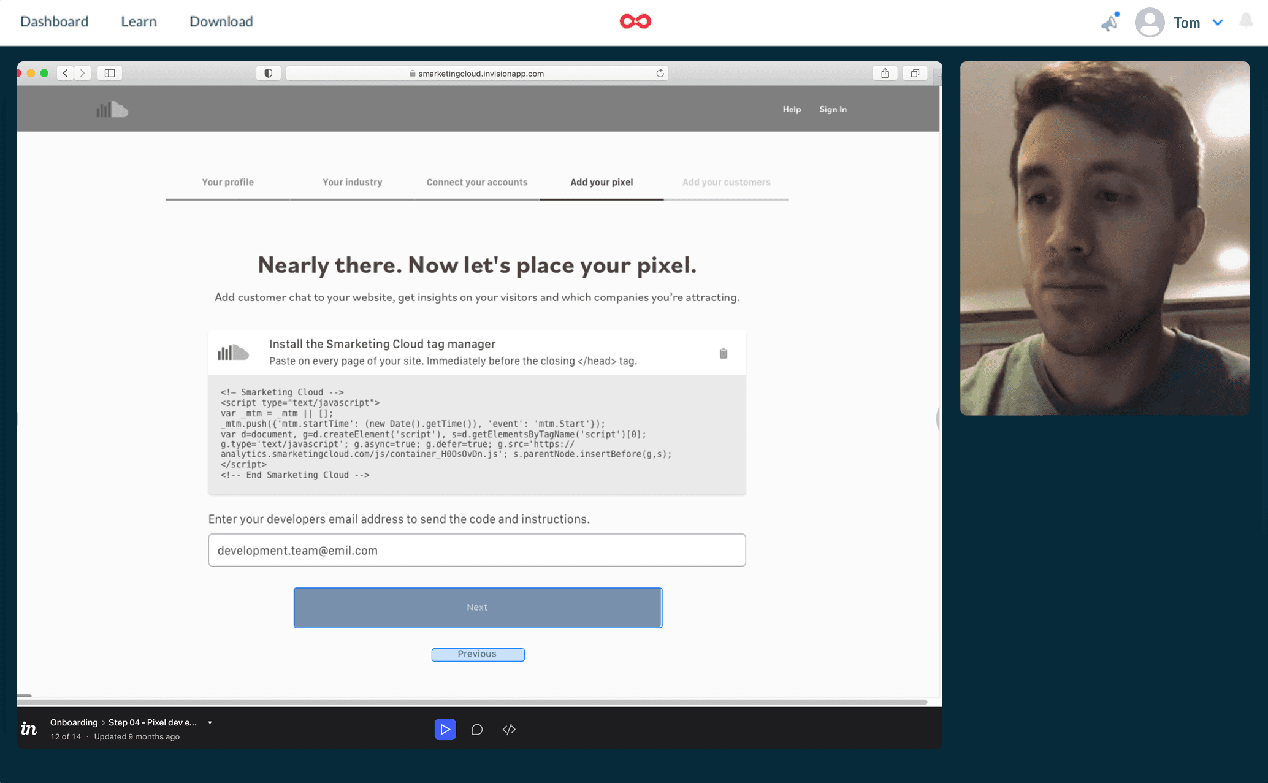Click the horizontal scrollbar under prototype
Viewport: 1268px width, 783px height.
click(472, 701)
